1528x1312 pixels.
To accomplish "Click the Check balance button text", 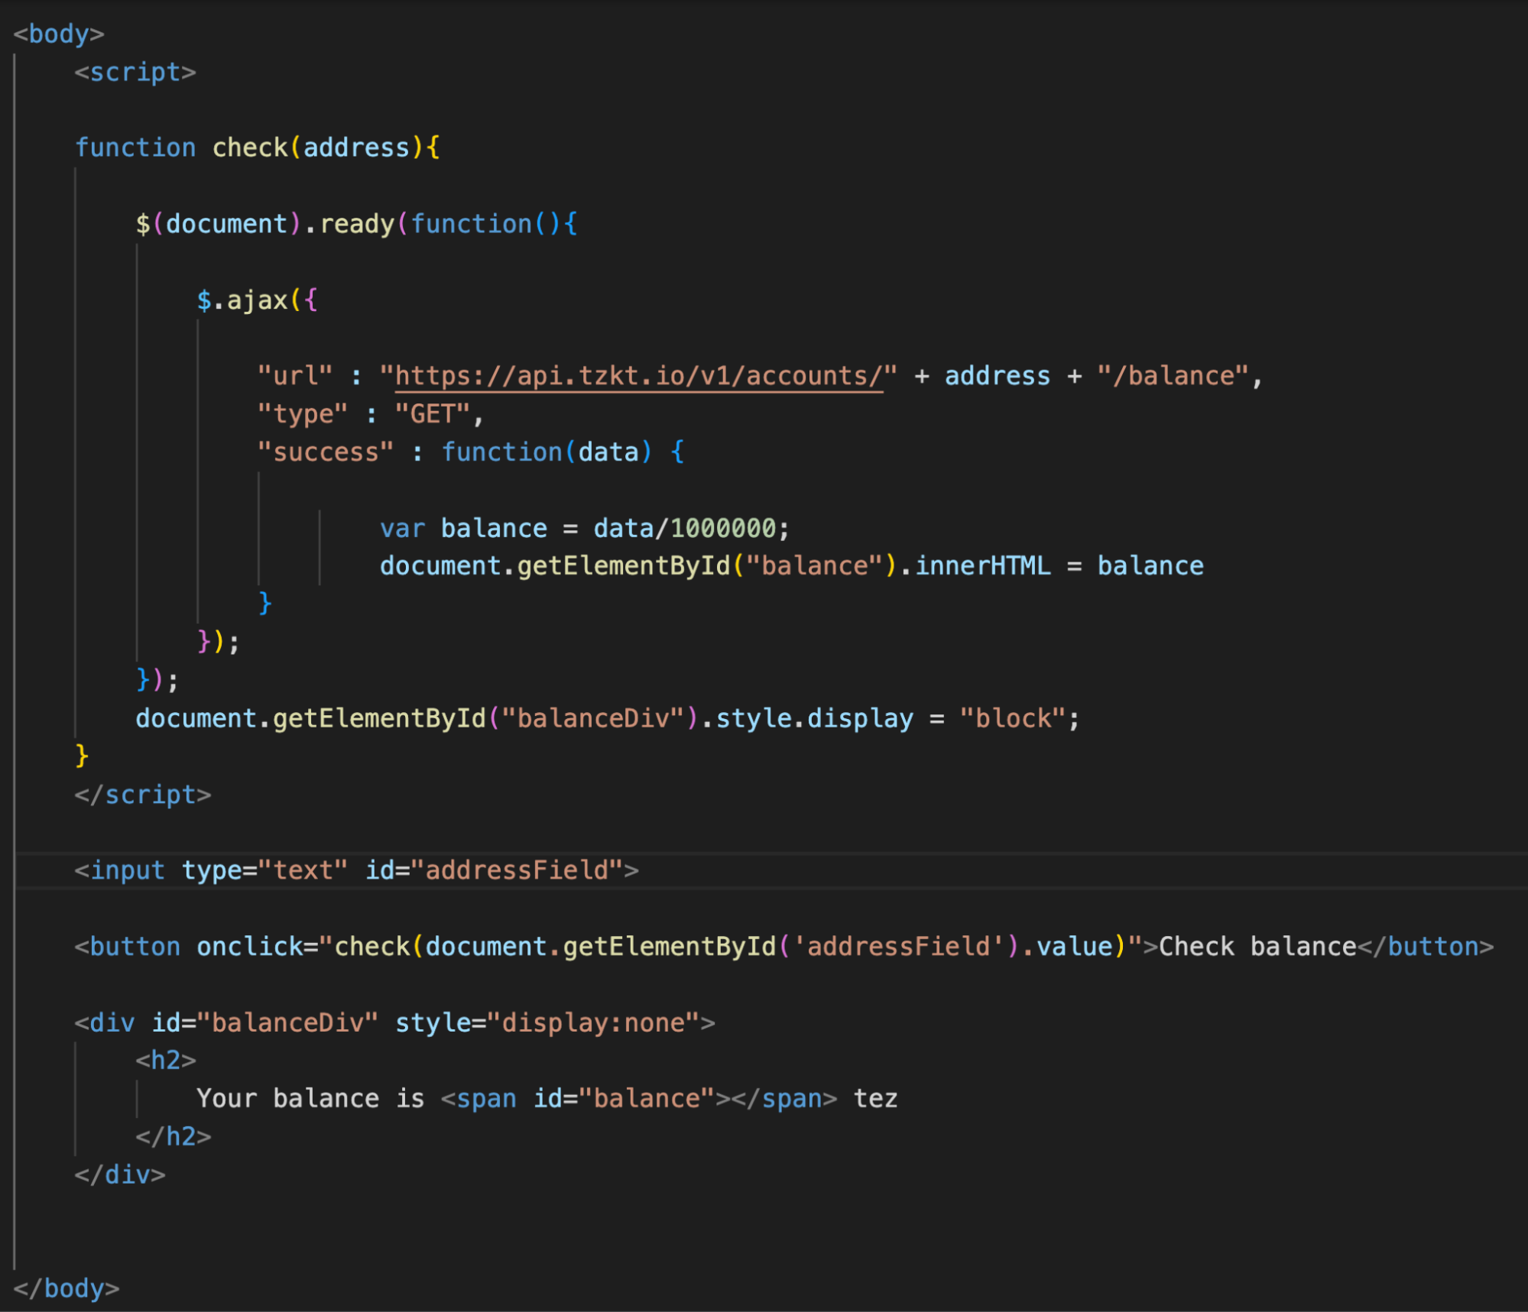I will pyautogui.click(x=1257, y=947).
